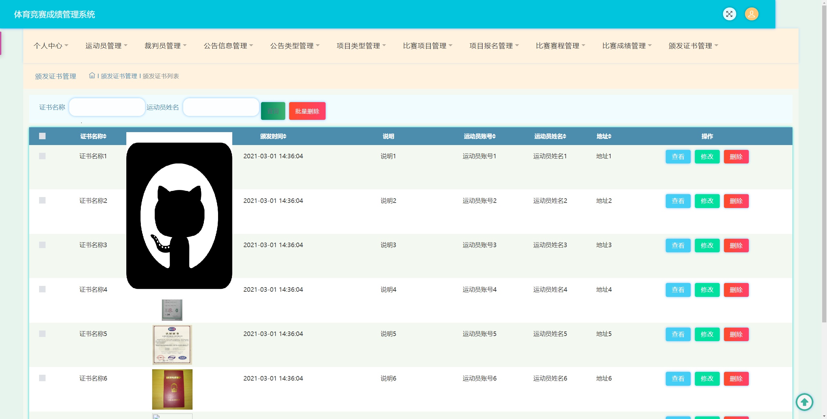
Task: Sort by 颁发时间 column arrows
Action: point(285,136)
